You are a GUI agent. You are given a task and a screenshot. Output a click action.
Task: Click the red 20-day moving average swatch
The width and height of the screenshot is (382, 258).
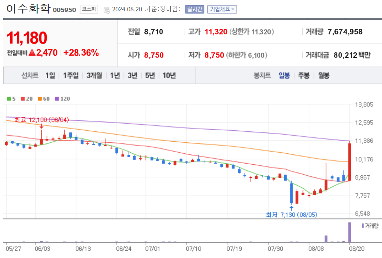click(23, 98)
